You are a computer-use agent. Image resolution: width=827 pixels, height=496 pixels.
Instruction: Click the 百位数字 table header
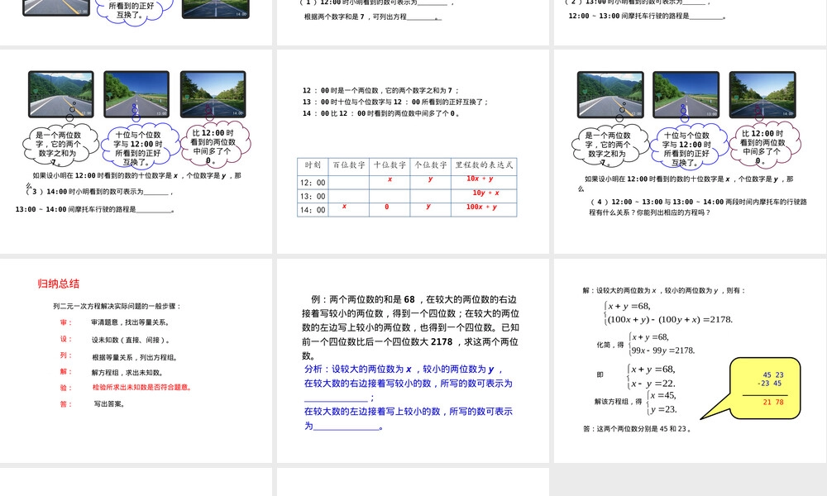[349, 165]
